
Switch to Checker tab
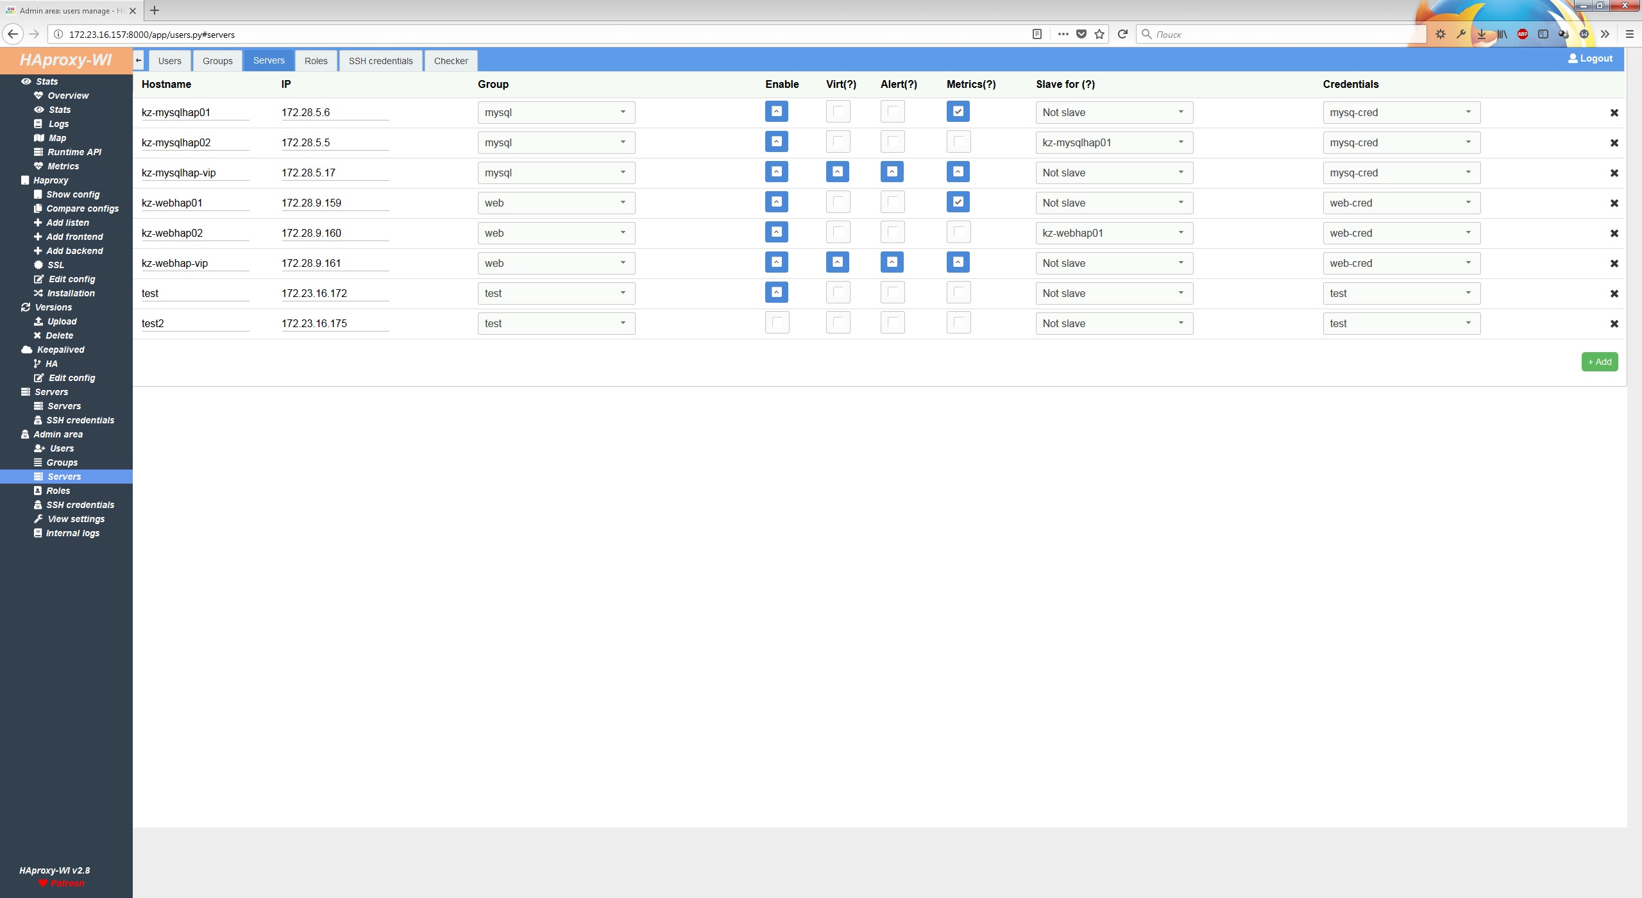tap(451, 60)
